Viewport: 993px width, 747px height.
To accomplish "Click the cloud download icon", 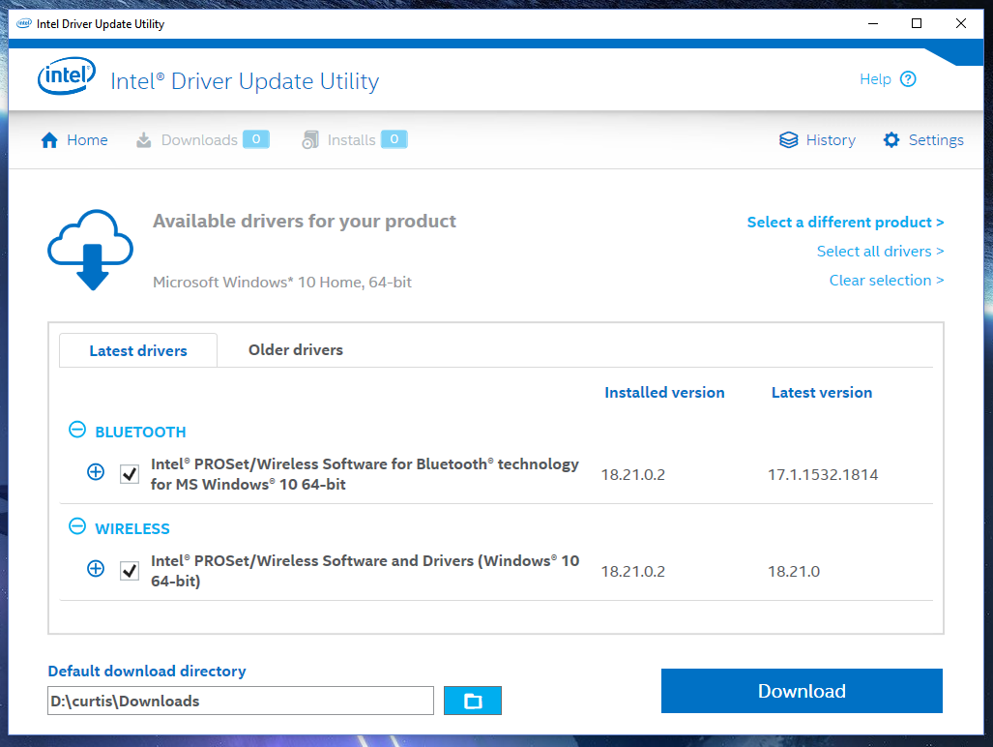I will 91,250.
